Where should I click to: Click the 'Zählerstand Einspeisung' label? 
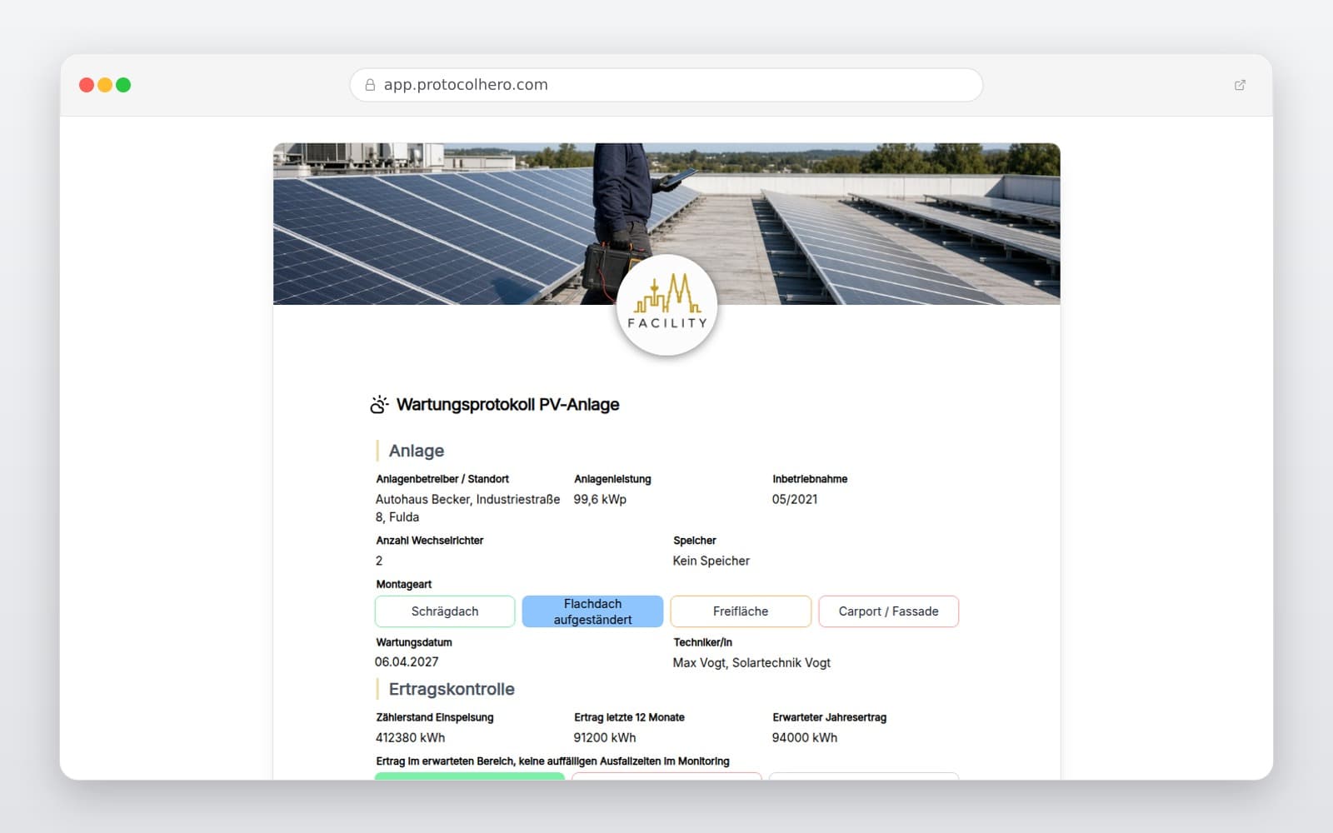point(435,717)
